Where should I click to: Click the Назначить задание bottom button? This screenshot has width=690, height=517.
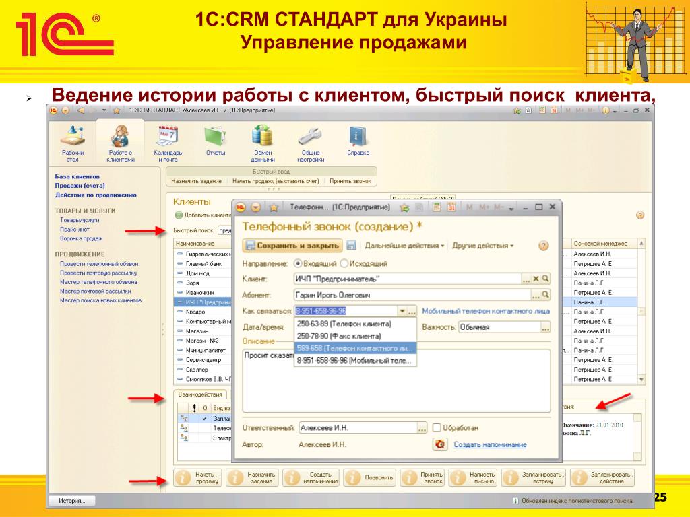click(x=252, y=478)
